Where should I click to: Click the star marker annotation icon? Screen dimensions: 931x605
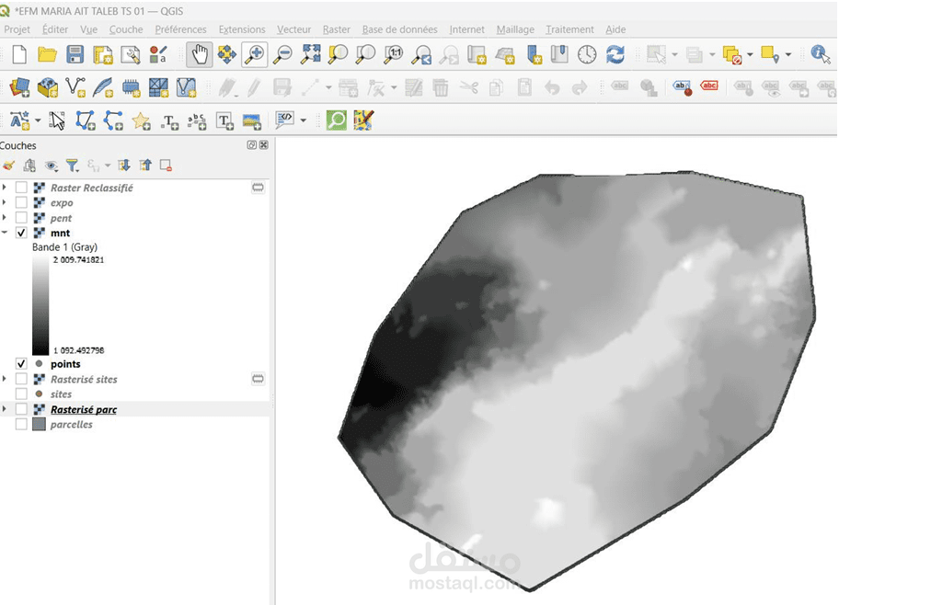tap(141, 121)
